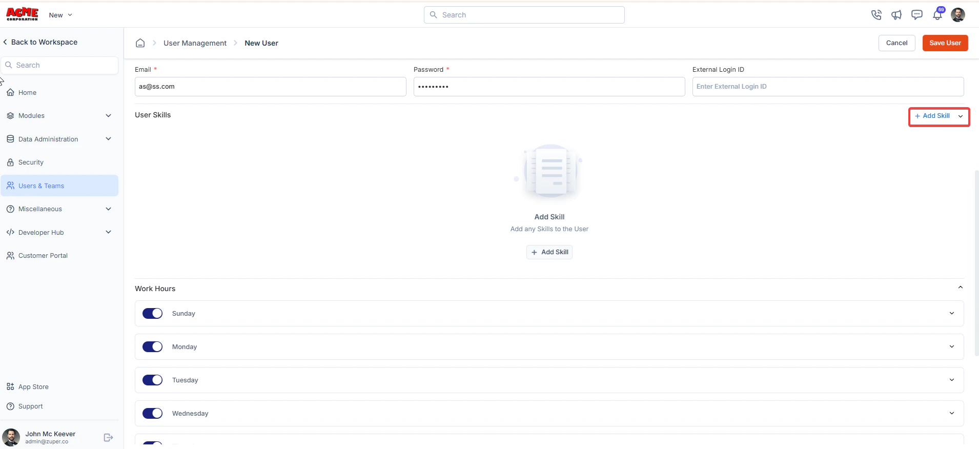979x449 pixels.
Task: Click the Save User button
Action: pyautogui.click(x=945, y=43)
